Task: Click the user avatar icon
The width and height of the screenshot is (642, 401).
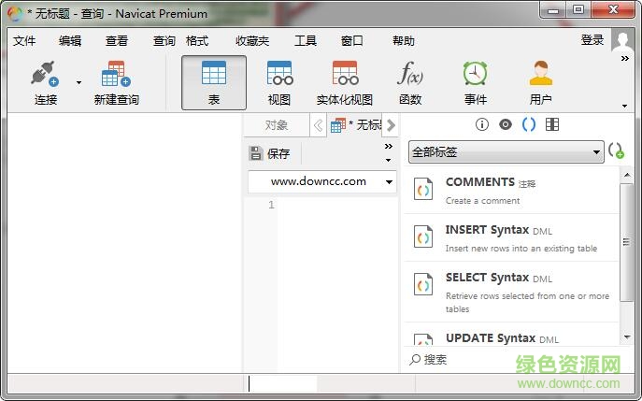Action: pyautogui.click(x=622, y=40)
